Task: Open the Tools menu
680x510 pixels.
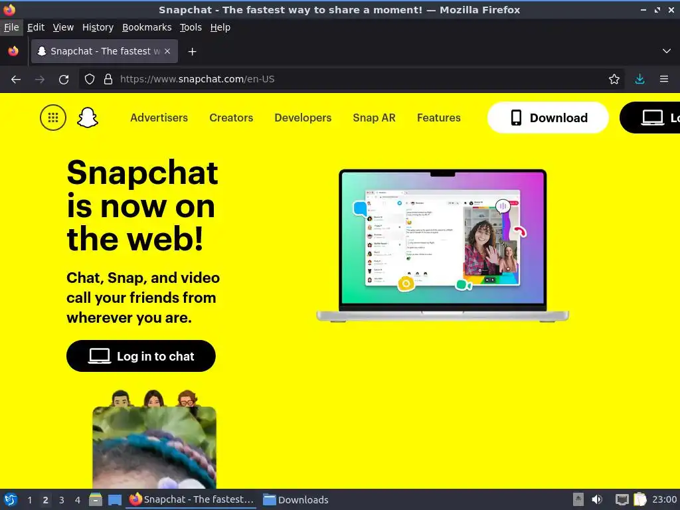Action: click(x=191, y=27)
